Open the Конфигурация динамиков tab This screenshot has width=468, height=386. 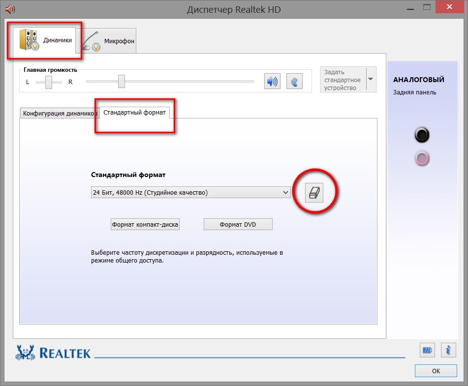tap(60, 114)
